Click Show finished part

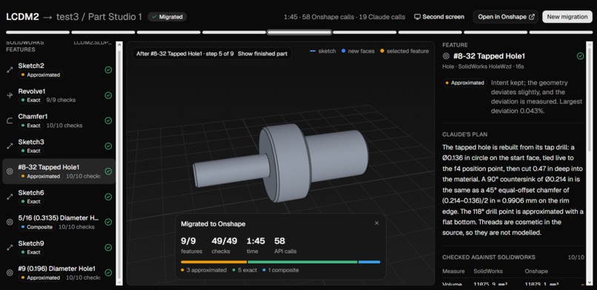click(x=262, y=53)
